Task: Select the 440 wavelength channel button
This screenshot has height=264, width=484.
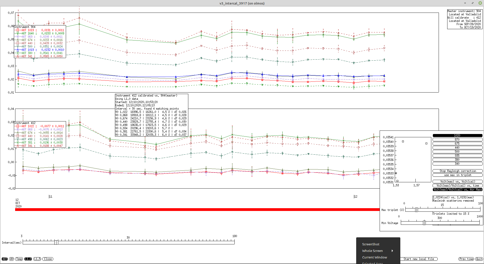Action: [457, 148]
